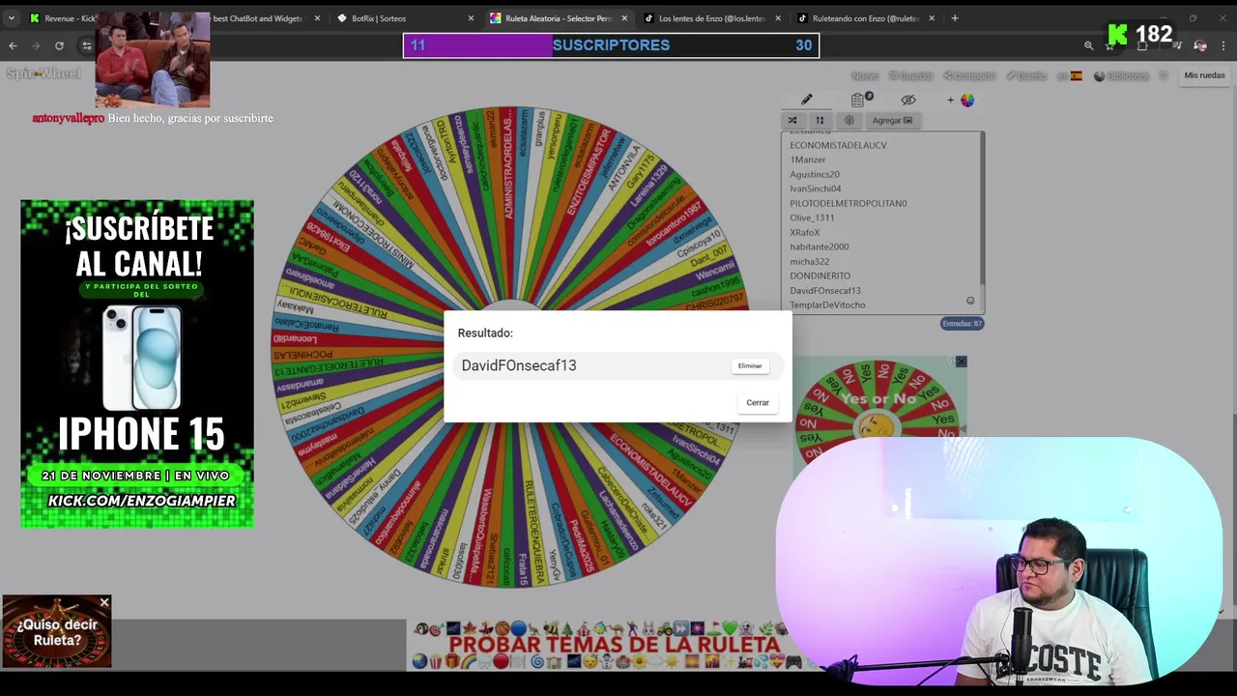Select entry XRafoX in the list
The height and width of the screenshot is (696, 1237).
(805, 232)
